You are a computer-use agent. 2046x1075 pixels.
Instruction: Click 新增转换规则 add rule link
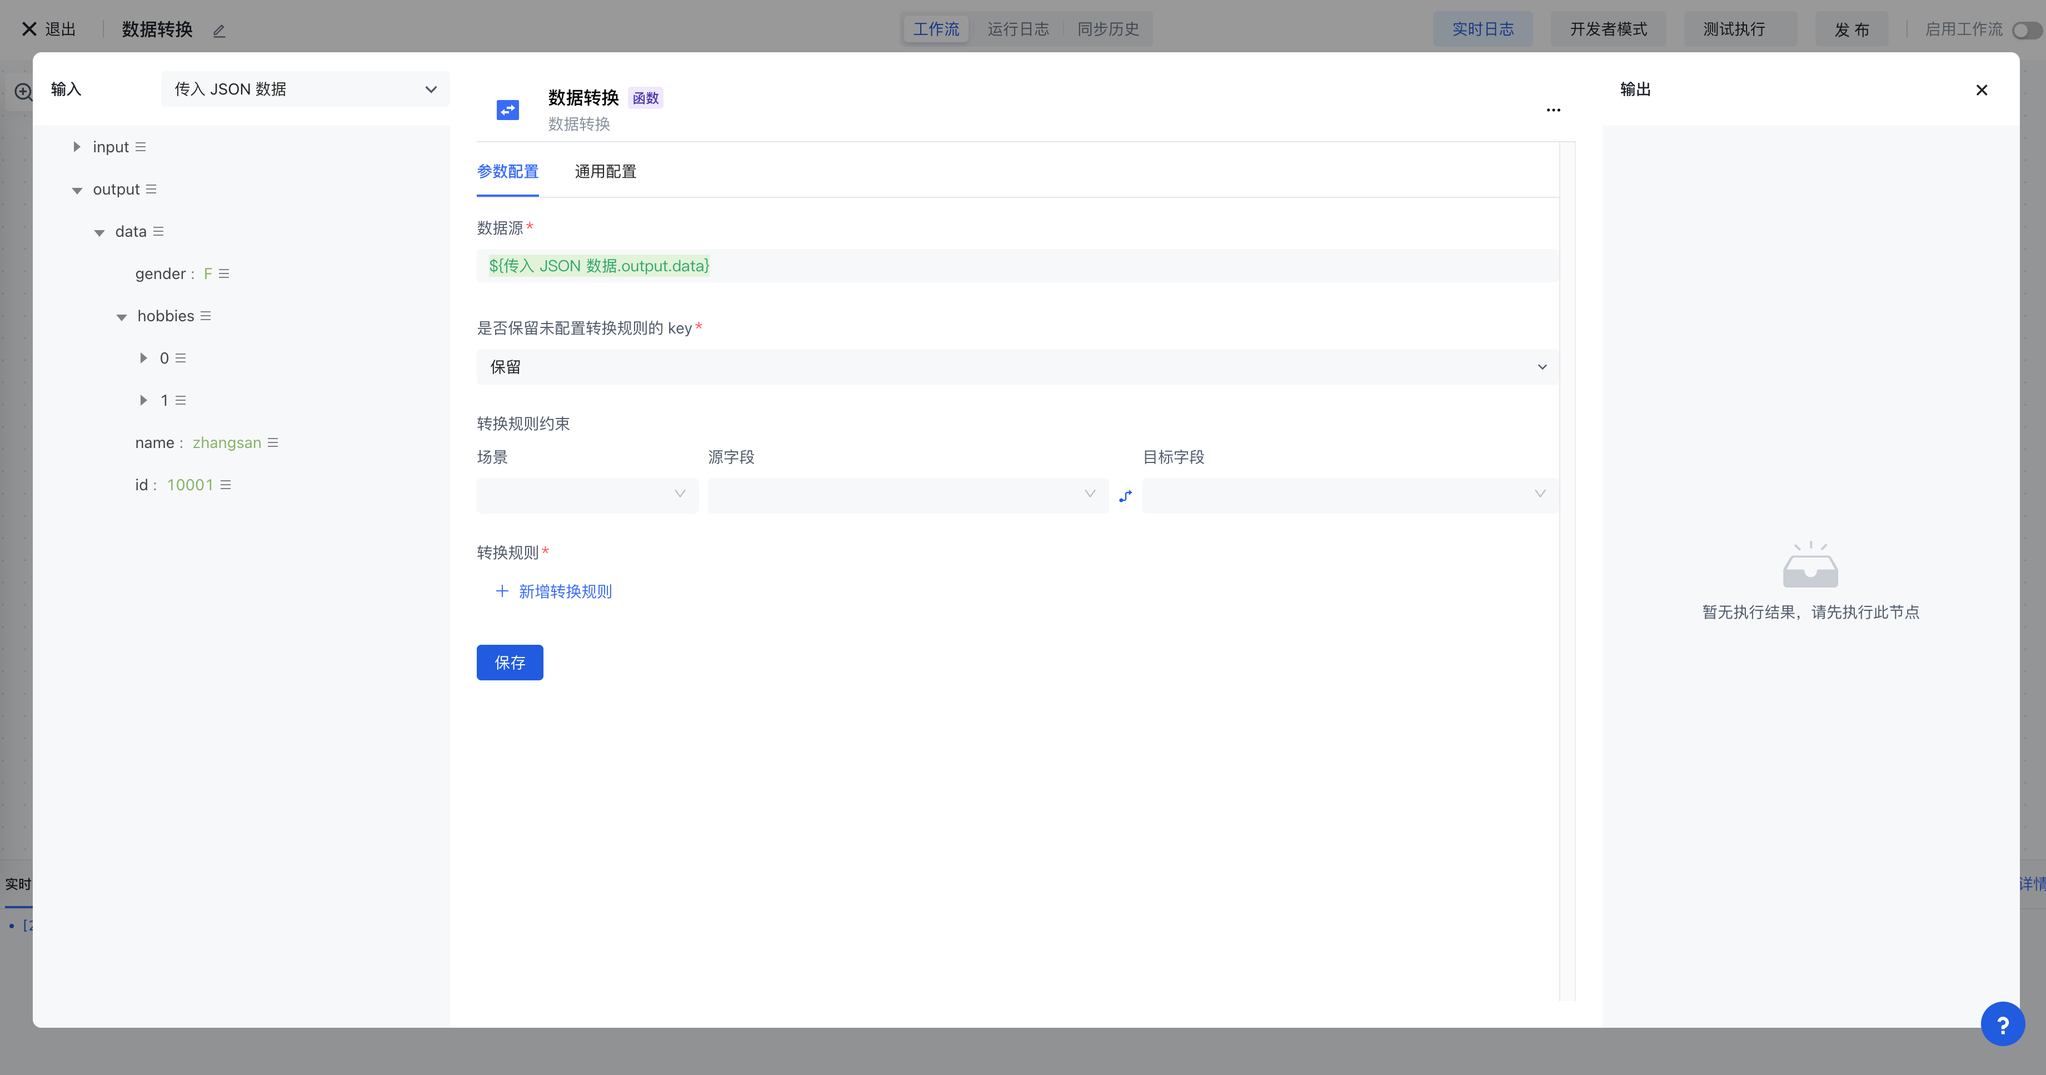553,591
